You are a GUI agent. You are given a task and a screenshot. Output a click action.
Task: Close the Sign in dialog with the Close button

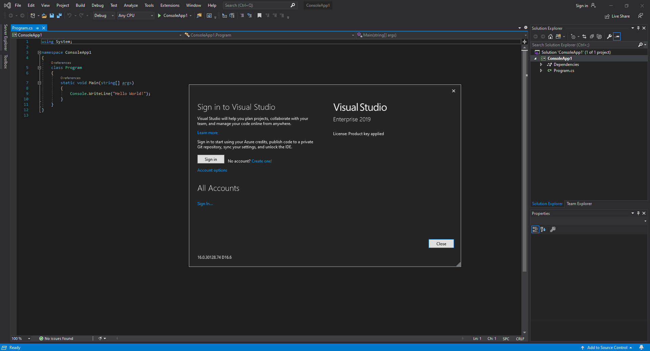click(x=441, y=244)
